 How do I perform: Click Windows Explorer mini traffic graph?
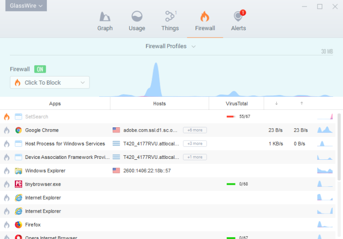pos(325,170)
